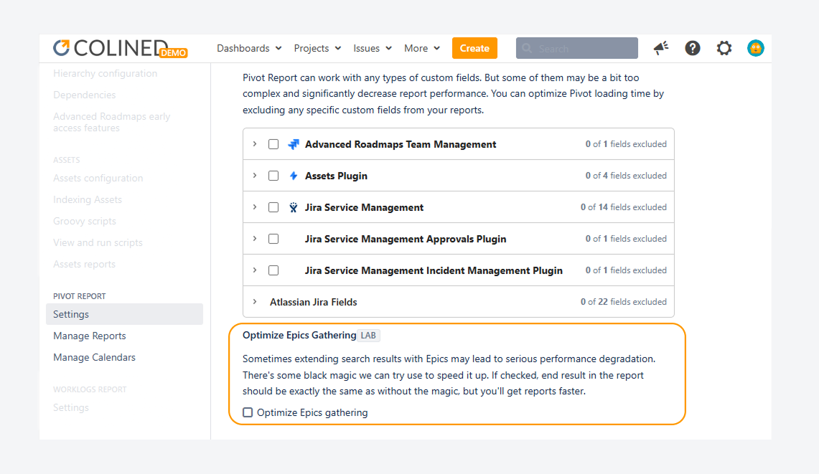Expand the Incident Management Plugin row
The height and width of the screenshot is (474, 819).
(255, 270)
